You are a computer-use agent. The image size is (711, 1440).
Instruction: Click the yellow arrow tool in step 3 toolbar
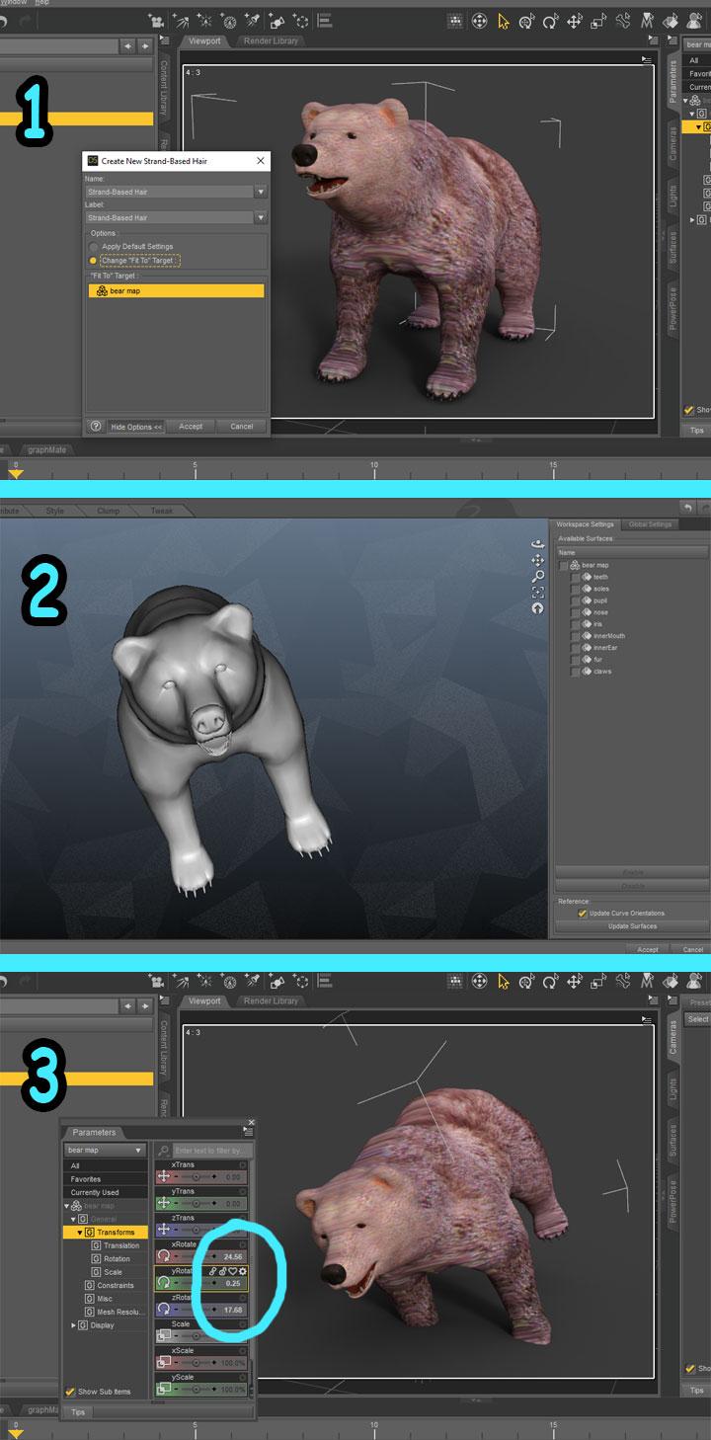click(504, 982)
